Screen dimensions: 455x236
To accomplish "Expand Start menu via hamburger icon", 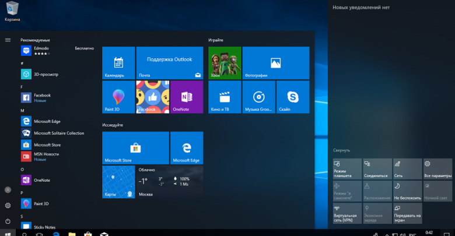I will pos(8,40).
